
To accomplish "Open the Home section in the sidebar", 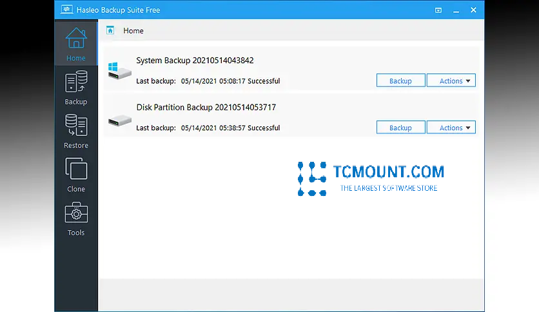I will coord(75,44).
